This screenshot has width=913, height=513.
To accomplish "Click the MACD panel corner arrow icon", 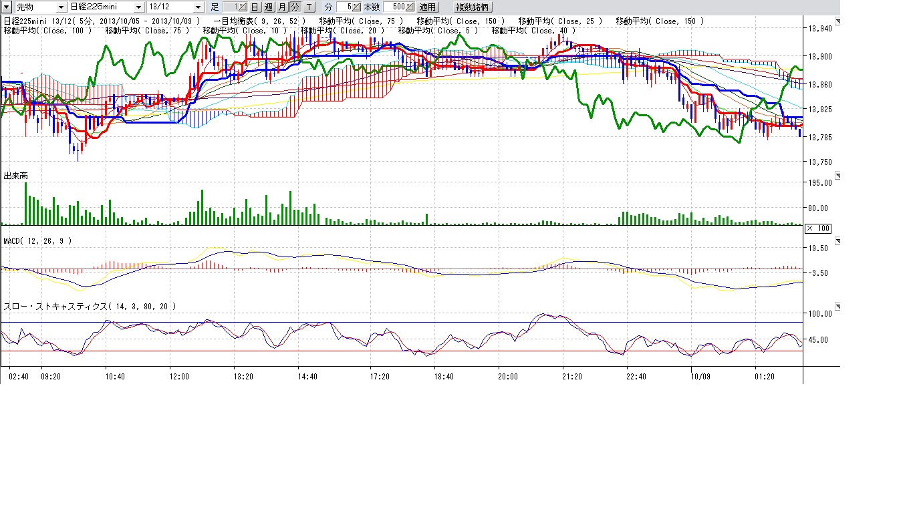I will pyautogui.click(x=839, y=240).
